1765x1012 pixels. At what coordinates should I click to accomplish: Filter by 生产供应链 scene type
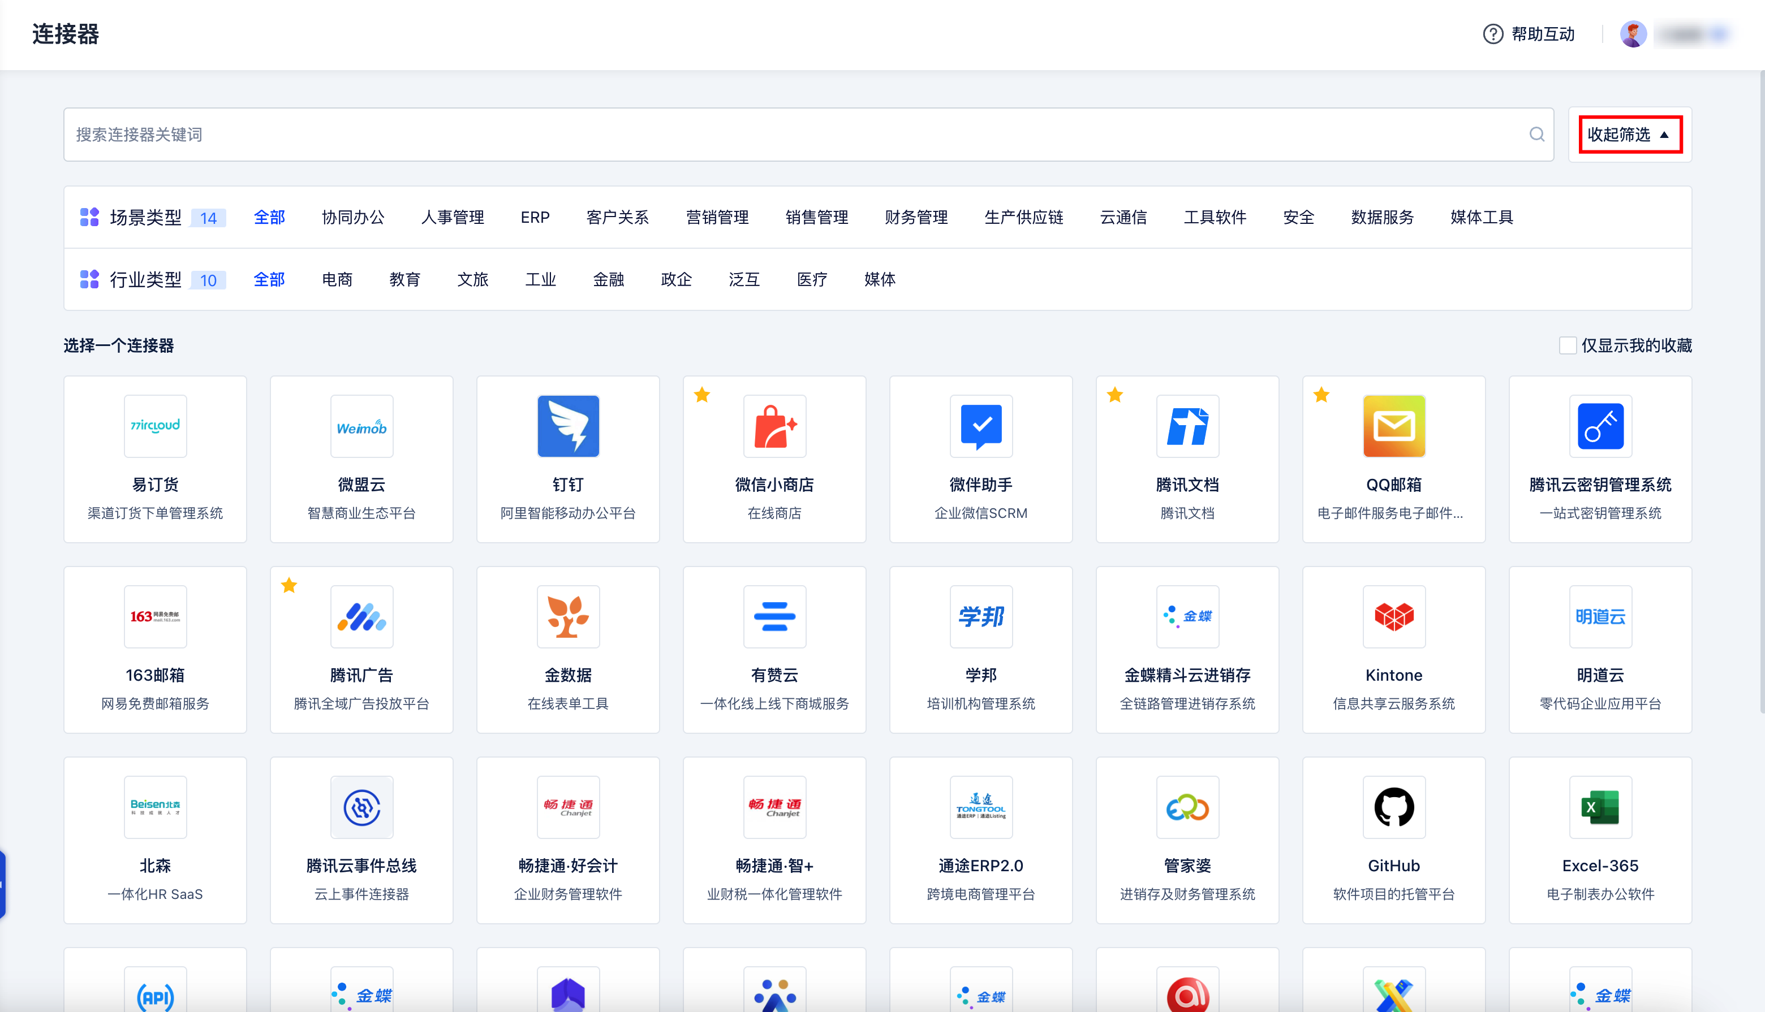tap(1024, 218)
